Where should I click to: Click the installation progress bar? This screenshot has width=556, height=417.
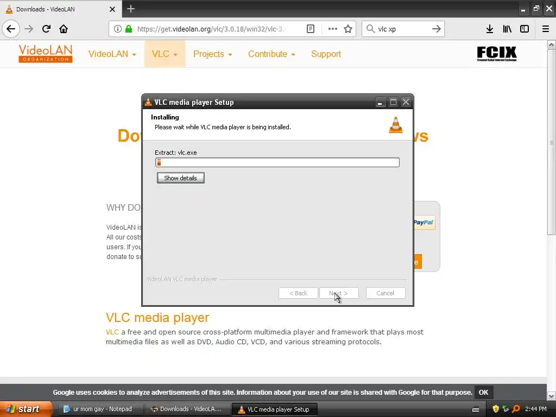point(277,162)
